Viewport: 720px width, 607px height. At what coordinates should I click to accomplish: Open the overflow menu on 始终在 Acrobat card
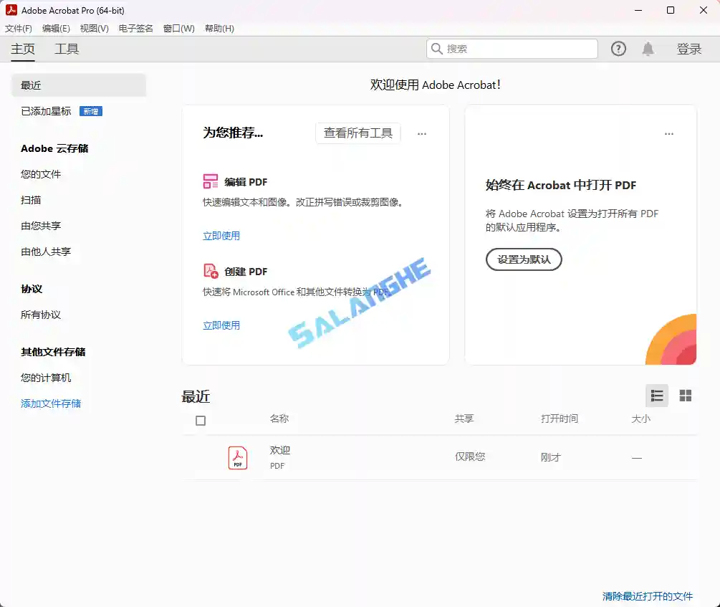[668, 133]
